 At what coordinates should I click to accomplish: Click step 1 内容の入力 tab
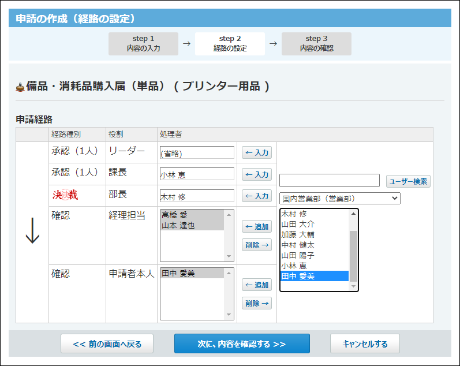144,44
